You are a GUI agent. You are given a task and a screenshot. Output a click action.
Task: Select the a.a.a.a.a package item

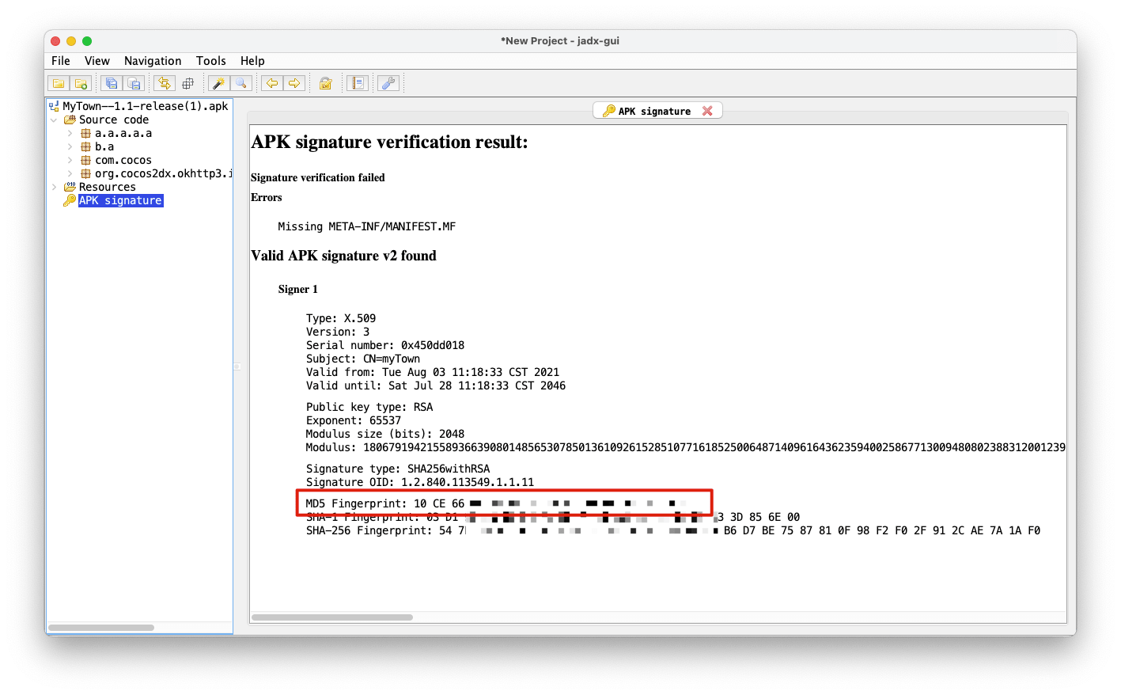(x=123, y=133)
